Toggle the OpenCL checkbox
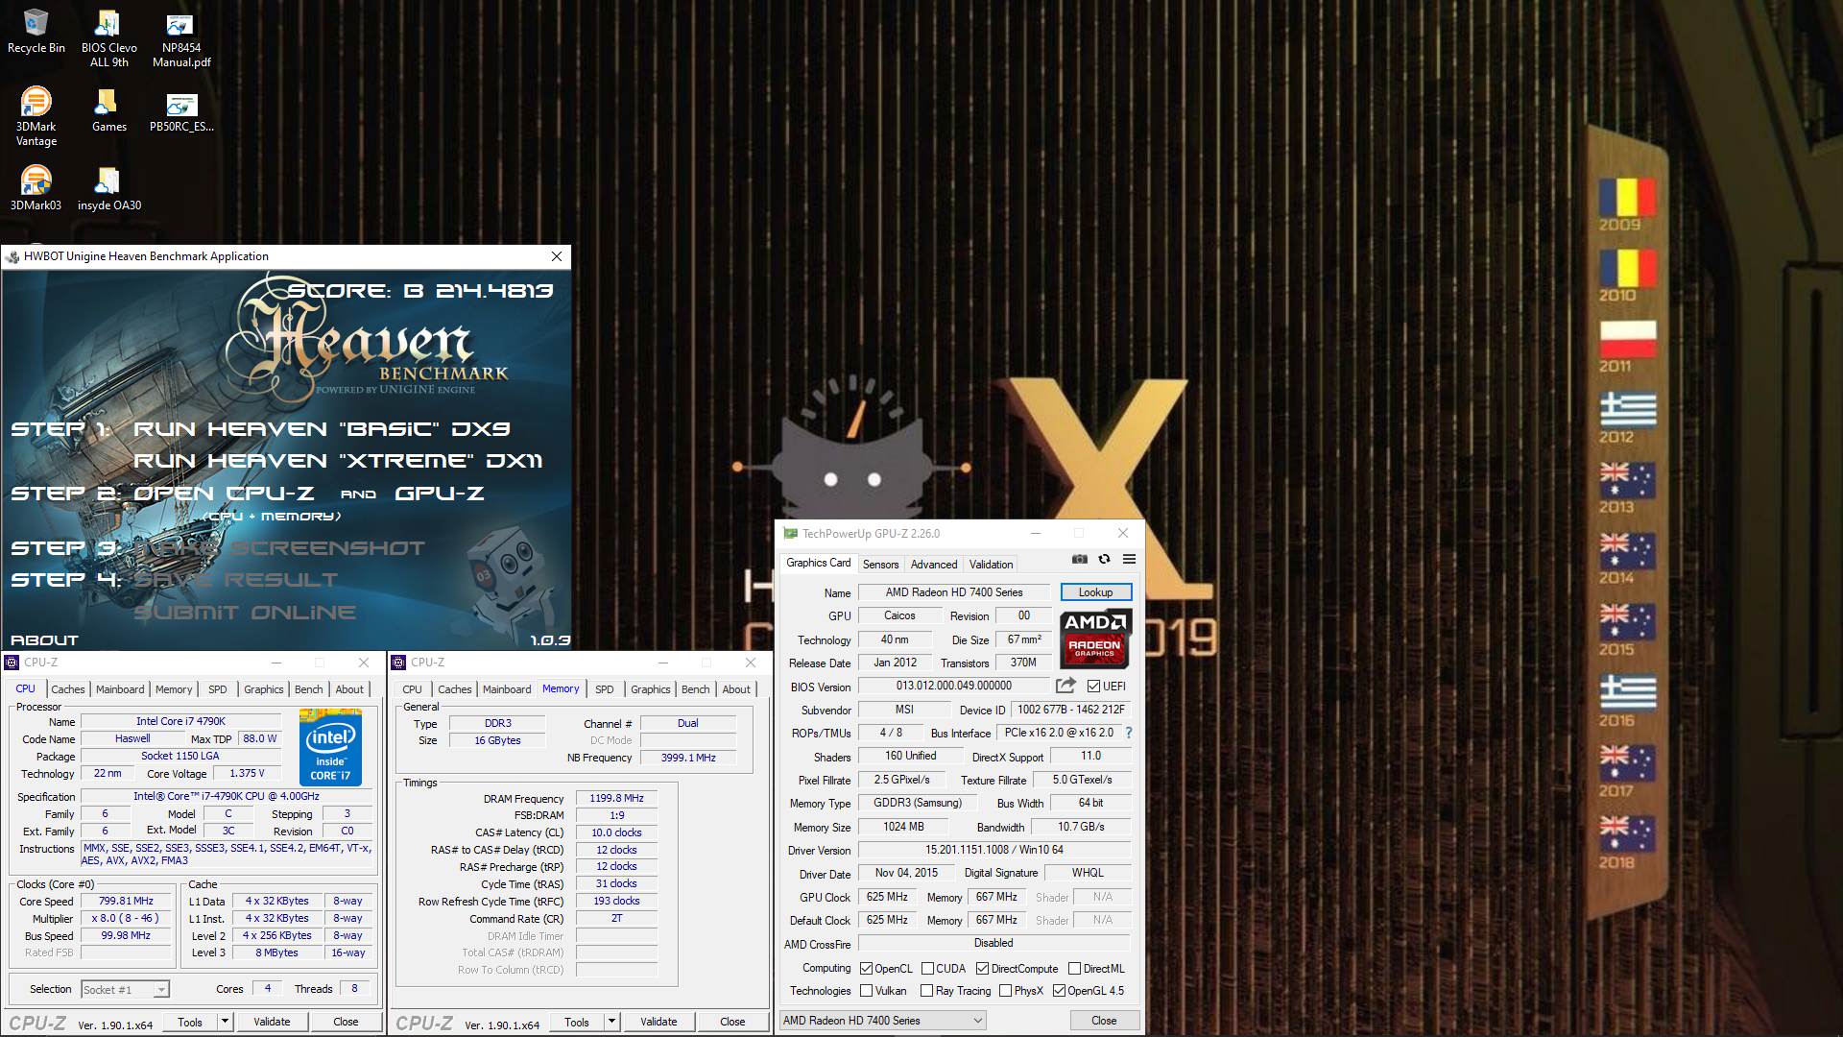 [x=866, y=968]
